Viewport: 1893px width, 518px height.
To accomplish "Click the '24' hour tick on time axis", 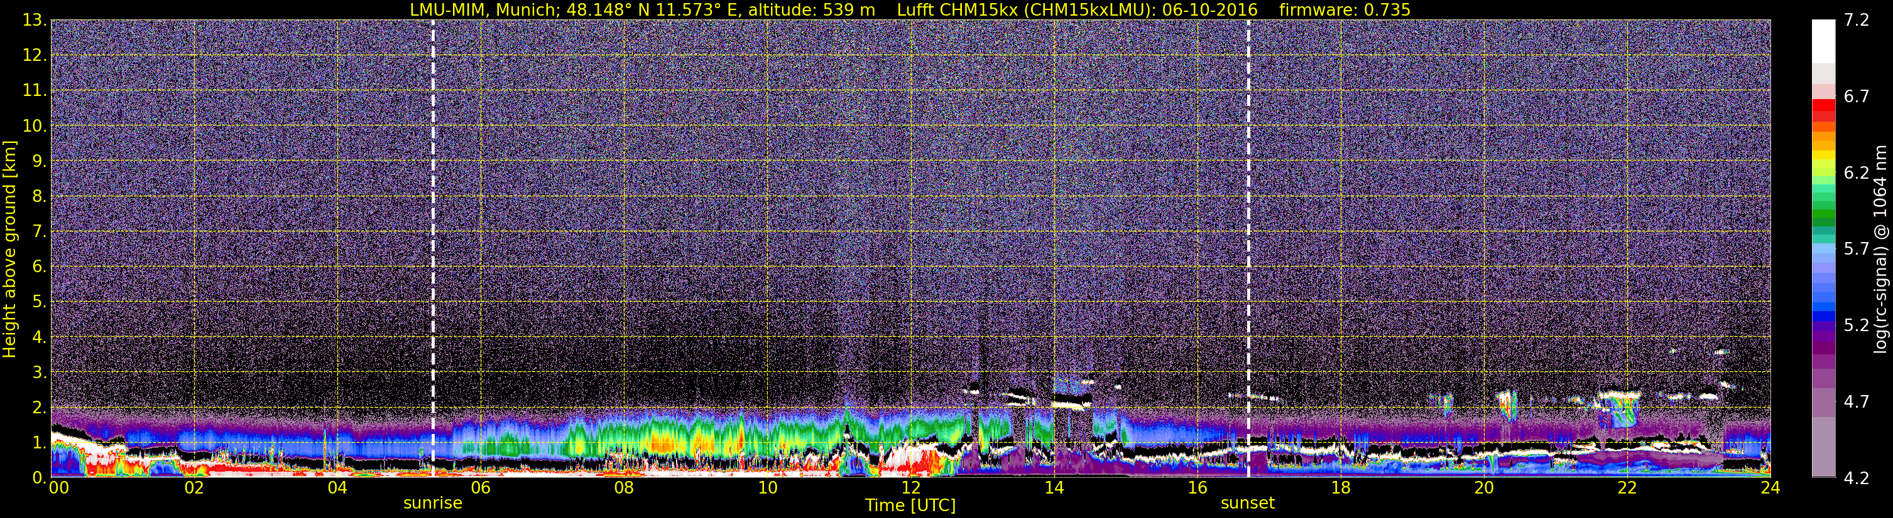I will [x=1770, y=488].
